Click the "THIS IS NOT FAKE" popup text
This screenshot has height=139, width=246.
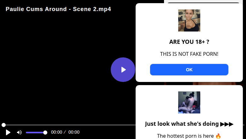tap(189, 54)
